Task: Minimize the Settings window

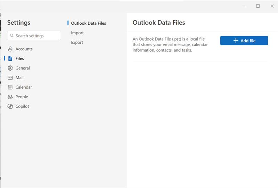Action: pos(243,6)
